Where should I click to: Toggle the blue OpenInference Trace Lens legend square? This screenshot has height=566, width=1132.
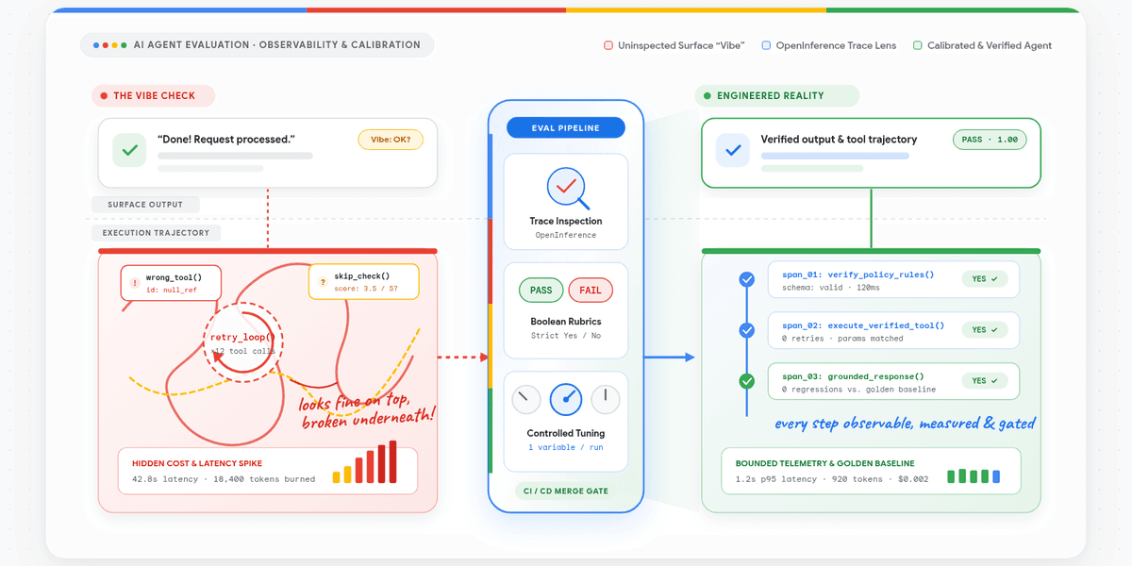click(766, 45)
